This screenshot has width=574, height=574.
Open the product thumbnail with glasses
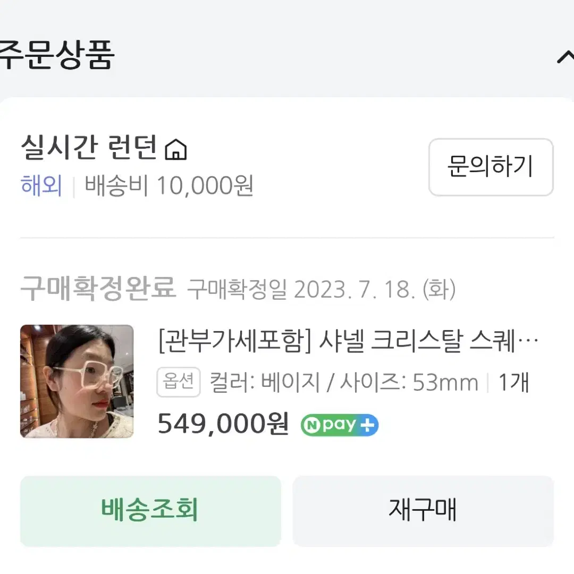[77, 381]
